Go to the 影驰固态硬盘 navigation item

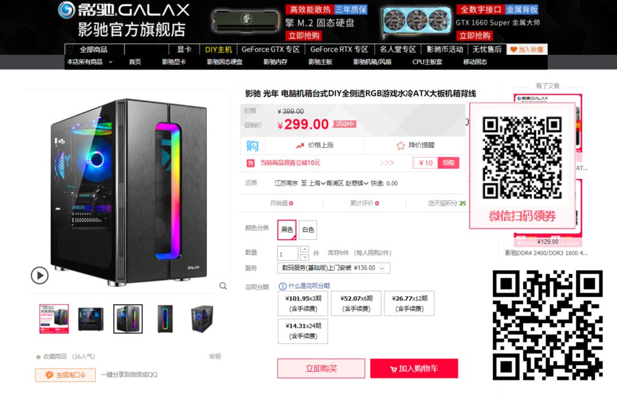[225, 62]
